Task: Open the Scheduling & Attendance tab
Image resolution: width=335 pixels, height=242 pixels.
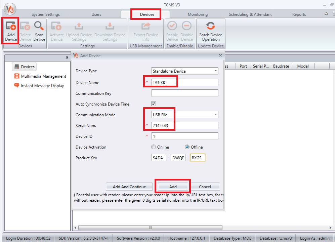Action: click(x=250, y=14)
